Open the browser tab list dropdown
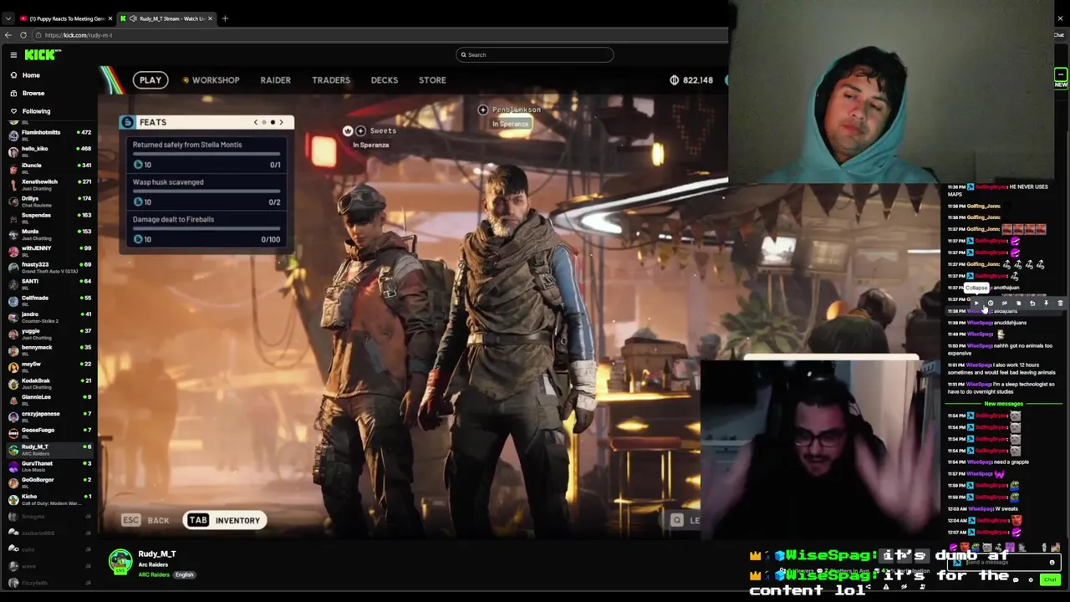 (8, 18)
